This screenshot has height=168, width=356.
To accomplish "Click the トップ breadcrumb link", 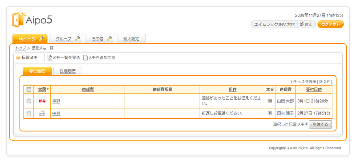I will (20, 48).
